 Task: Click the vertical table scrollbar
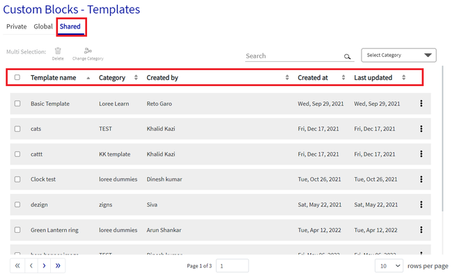[442, 139]
